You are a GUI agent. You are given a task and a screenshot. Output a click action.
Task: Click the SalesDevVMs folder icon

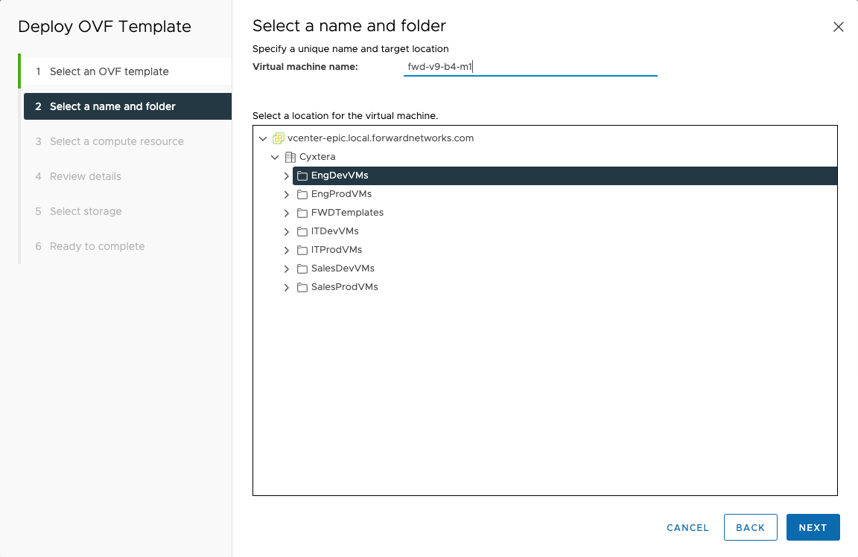pyautogui.click(x=302, y=268)
